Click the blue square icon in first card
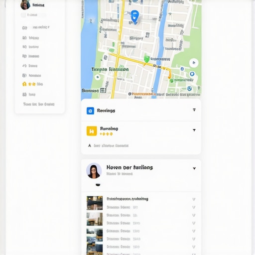The height and width of the screenshot is (255, 255). click(90, 111)
